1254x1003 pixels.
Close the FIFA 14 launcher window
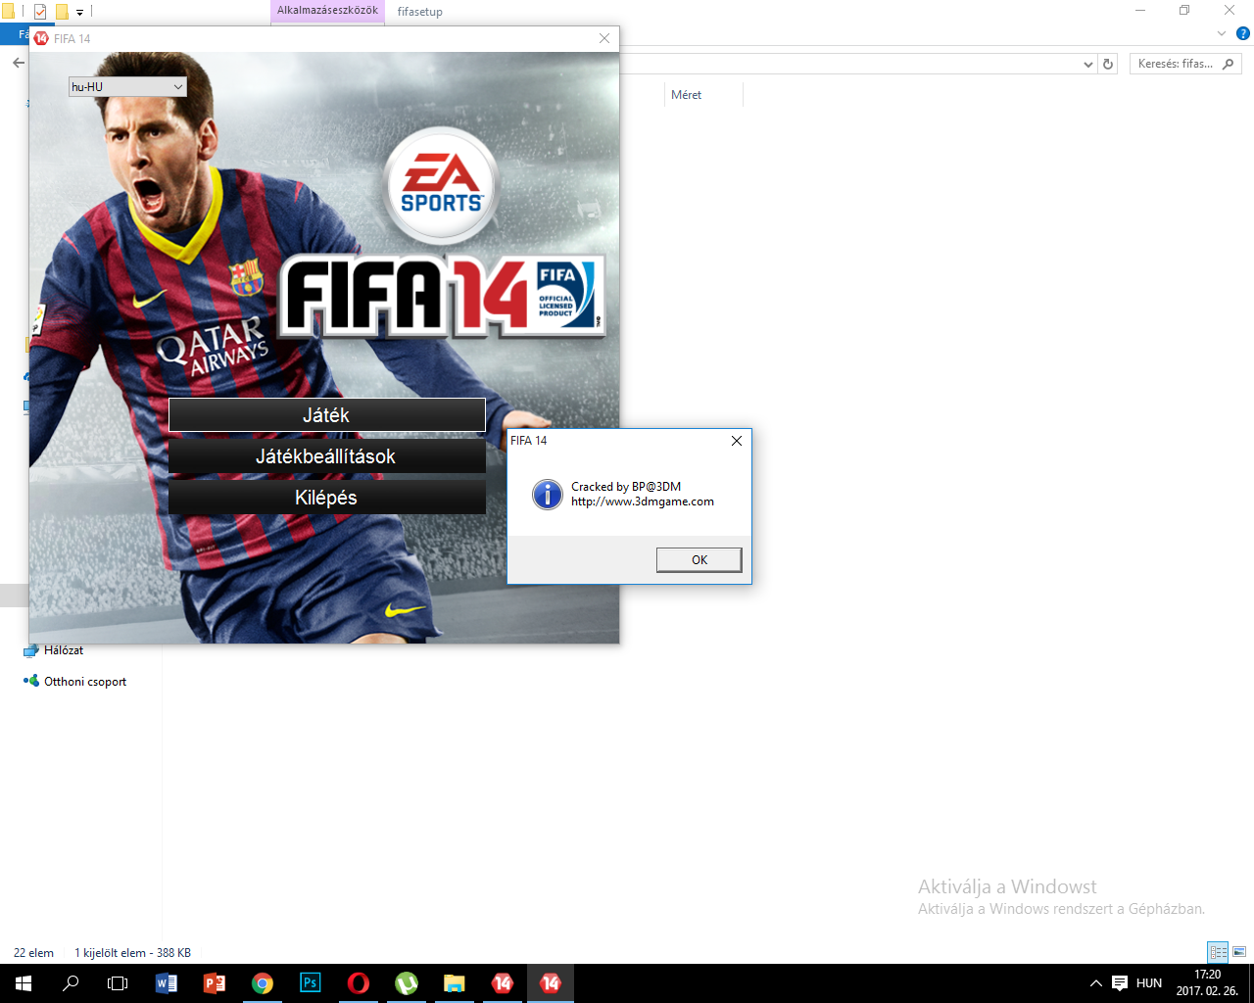click(x=604, y=38)
